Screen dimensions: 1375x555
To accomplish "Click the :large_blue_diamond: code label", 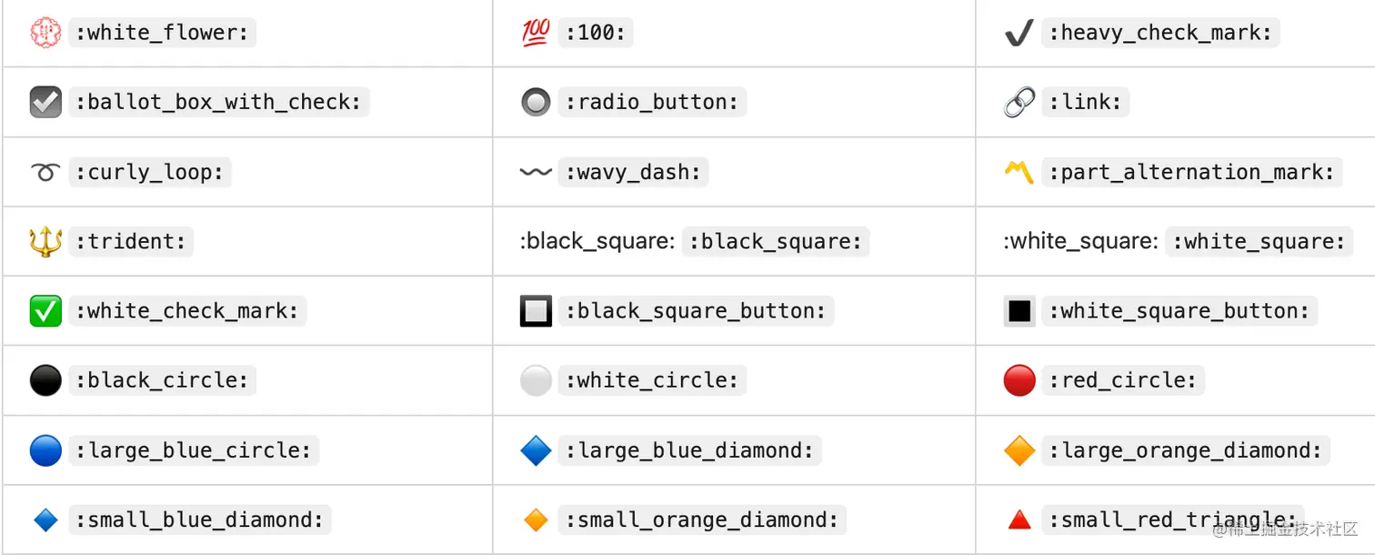I will click(689, 450).
